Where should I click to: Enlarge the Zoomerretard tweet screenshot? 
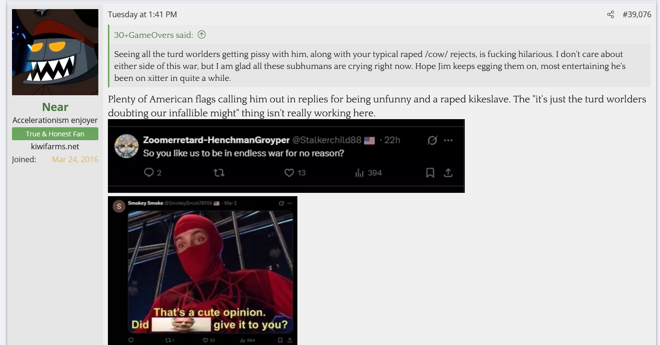(286, 156)
